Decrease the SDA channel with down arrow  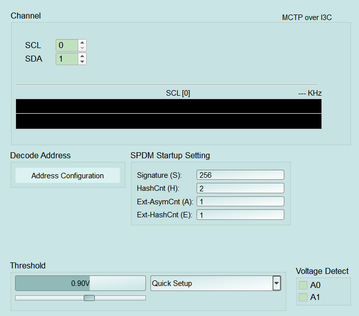[82, 62]
